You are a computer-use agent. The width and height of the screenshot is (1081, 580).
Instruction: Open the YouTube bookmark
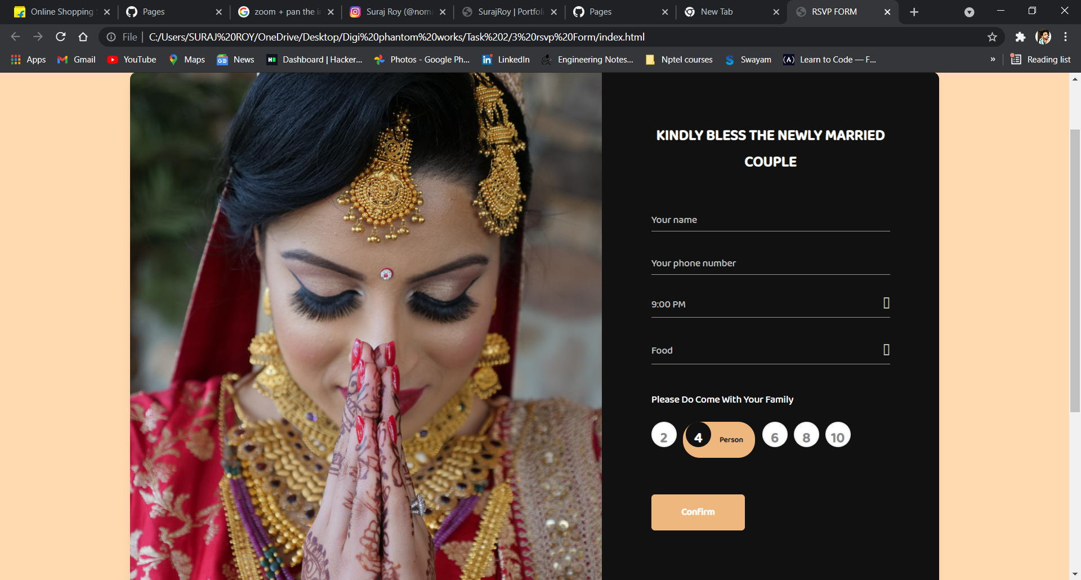point(132,60)
